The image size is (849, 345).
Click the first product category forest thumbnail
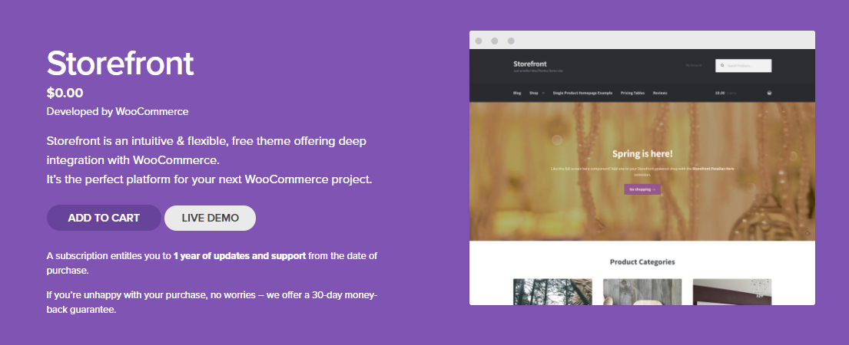coord(552,291)
